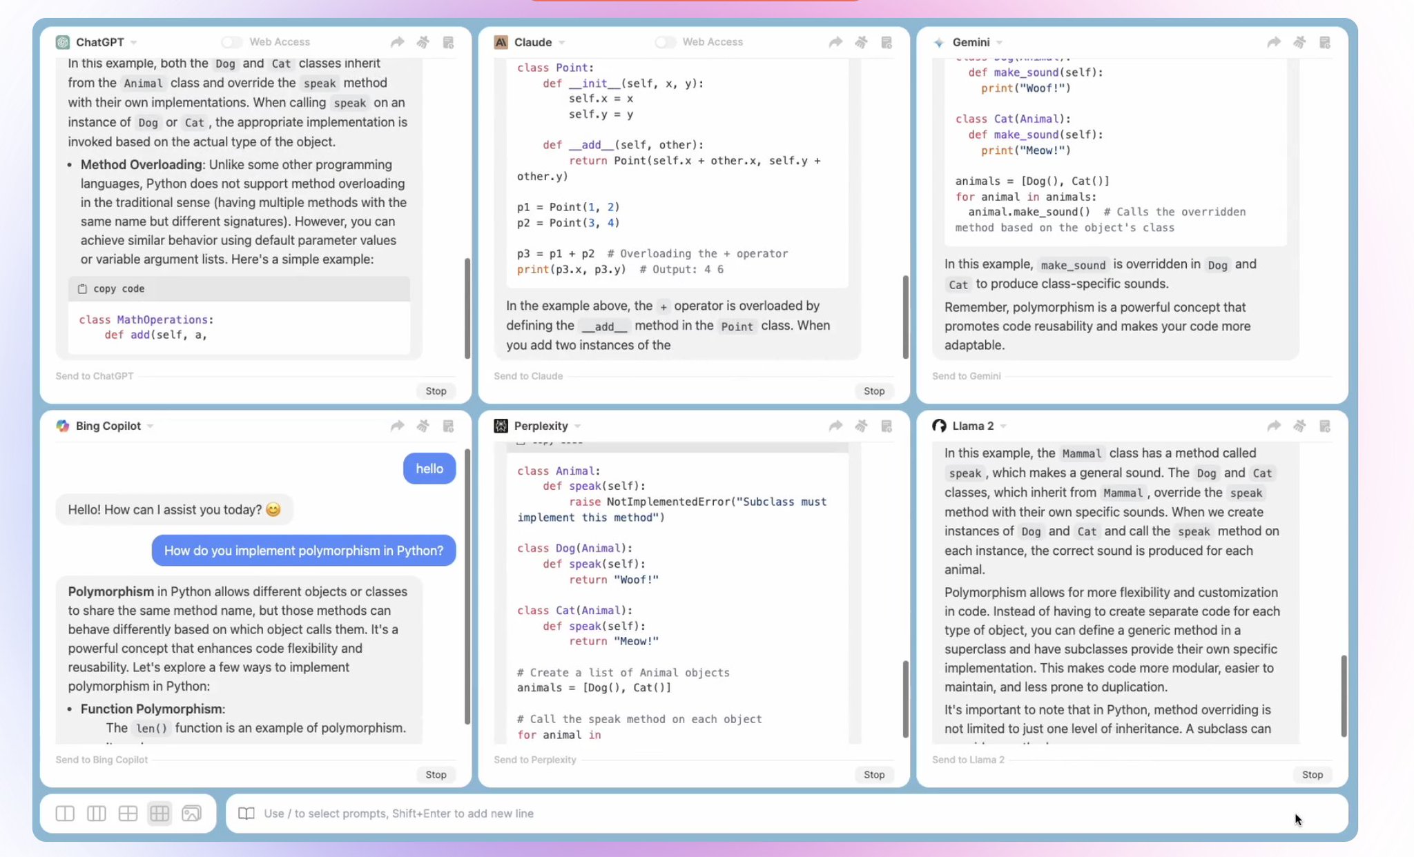The height and width of the screenshot is (857, 1414).
Task: Clear the Llama 2 chat with the broom icon
Action: pos(1299,426)
